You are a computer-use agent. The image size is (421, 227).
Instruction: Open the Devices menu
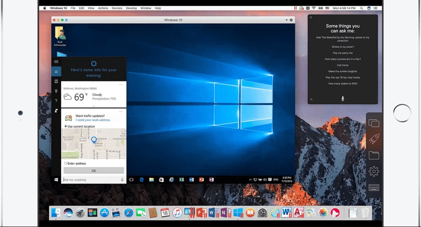[x=117, y=8]
